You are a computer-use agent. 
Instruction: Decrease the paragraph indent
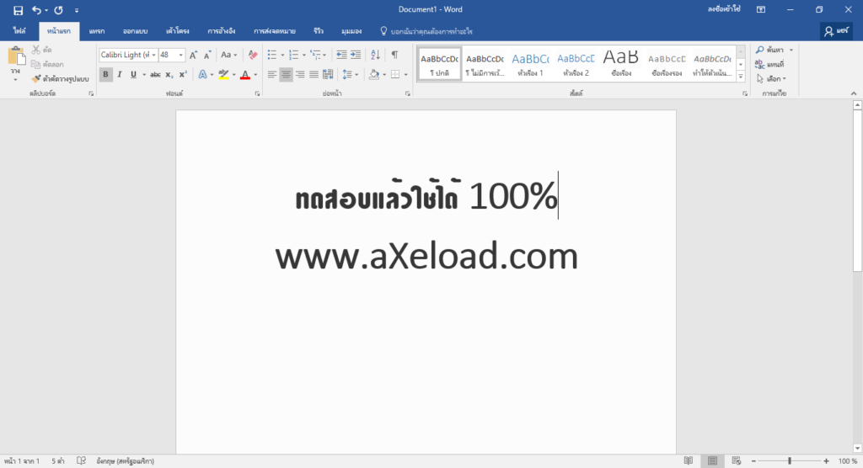click(341, 55)
